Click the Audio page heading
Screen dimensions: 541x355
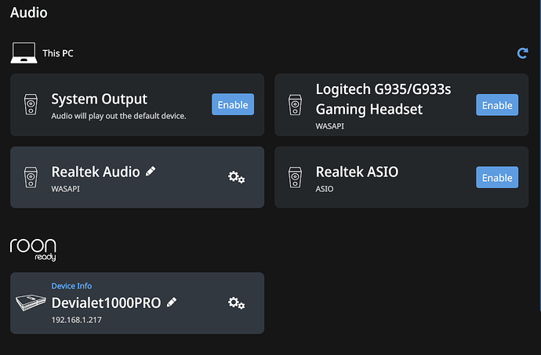point(29,13)
